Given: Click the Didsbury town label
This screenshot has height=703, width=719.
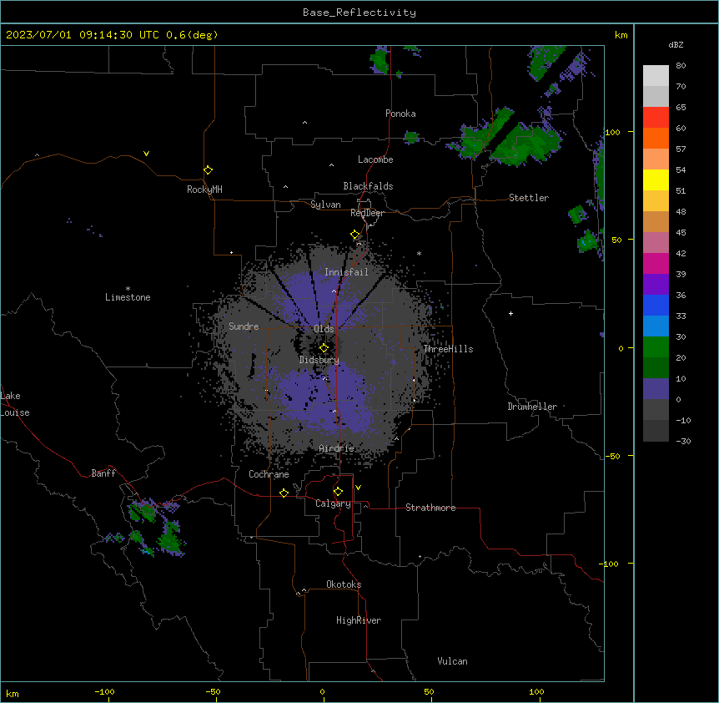Looking at the screenshot, I should click(x=319, y=360).
